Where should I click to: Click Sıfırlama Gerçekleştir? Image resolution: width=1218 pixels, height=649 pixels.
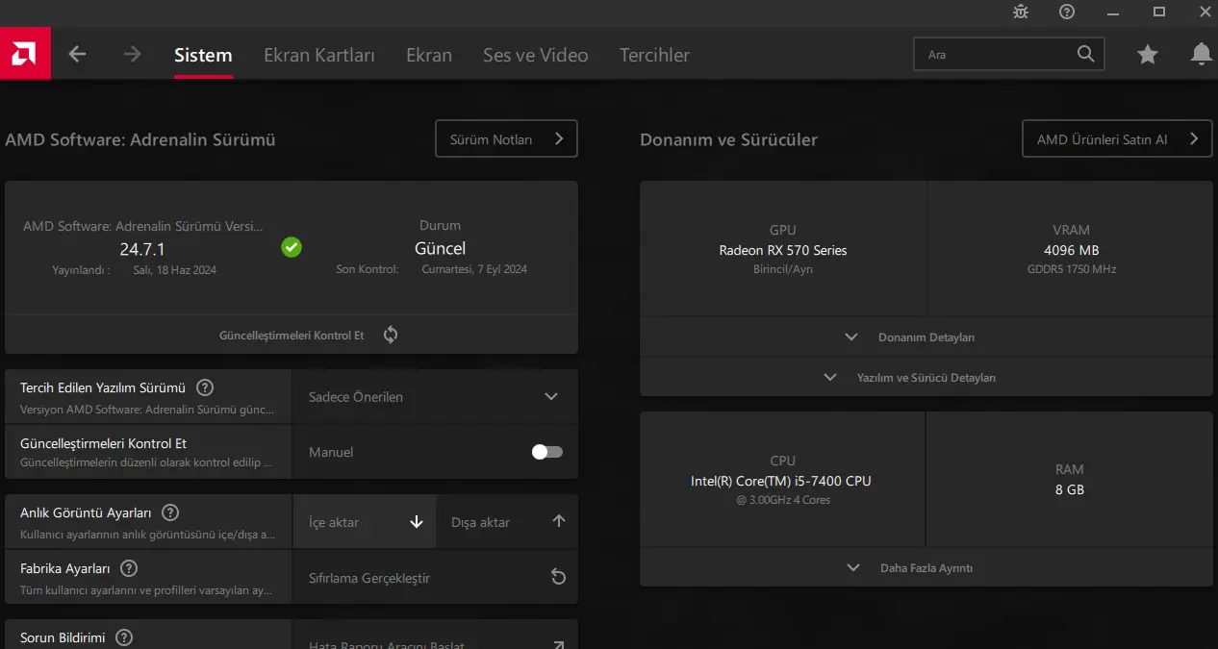click(435, 578)
